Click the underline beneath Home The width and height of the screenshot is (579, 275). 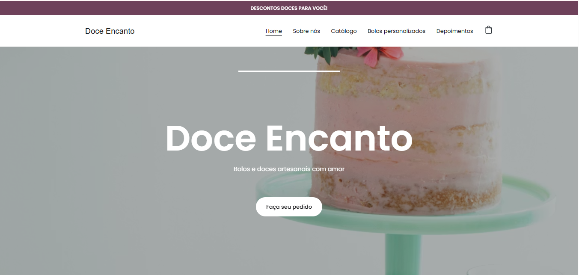click(x=274, y=35)
